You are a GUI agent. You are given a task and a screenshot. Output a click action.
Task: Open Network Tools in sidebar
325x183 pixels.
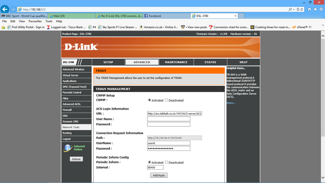pos(76,127)
